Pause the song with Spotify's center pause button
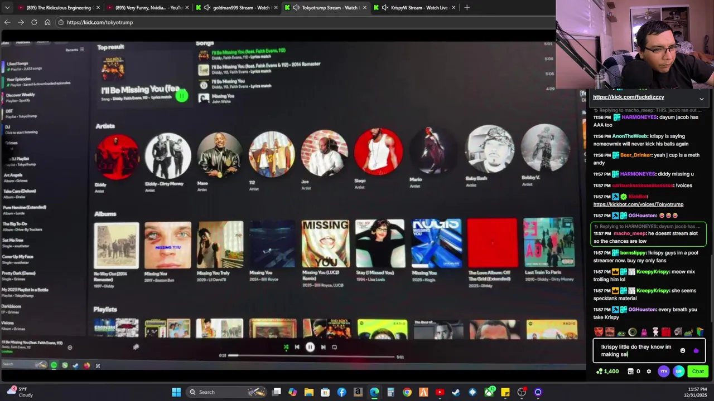714x401 pixels. pos(310,347)
